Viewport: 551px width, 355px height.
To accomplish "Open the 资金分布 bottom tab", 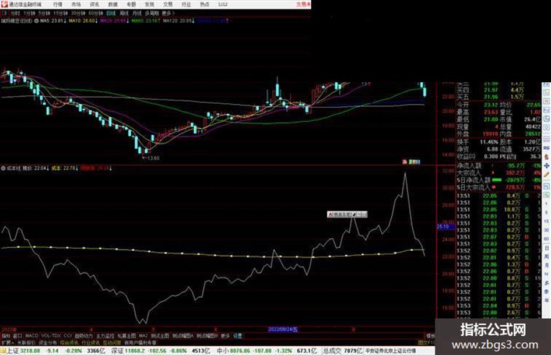I will (48, 342).
